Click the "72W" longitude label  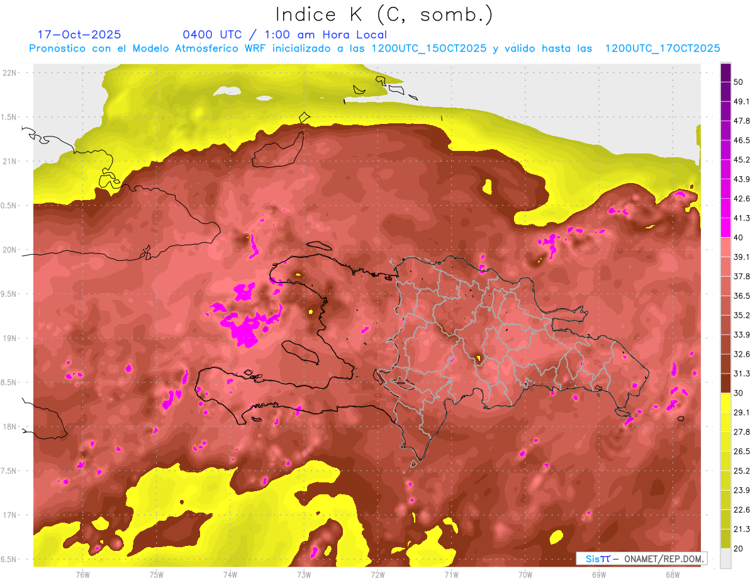[x=377, y=575]
